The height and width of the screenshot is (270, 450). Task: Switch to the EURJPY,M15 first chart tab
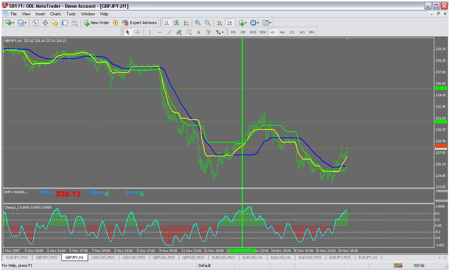tap(17, 257)
